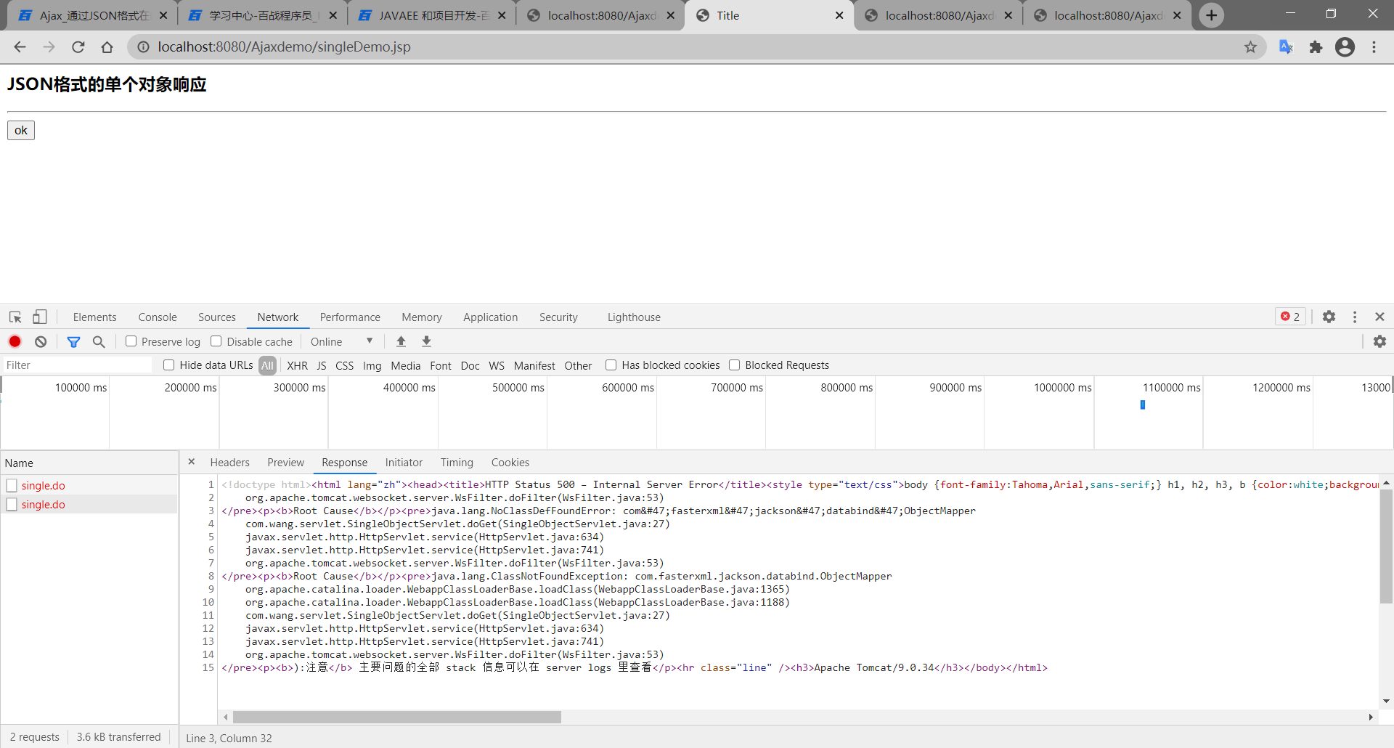Screen dimensions: 1394x748
Task: Open the DevTools customize three-dot menu
Action: click(1355, 317)
